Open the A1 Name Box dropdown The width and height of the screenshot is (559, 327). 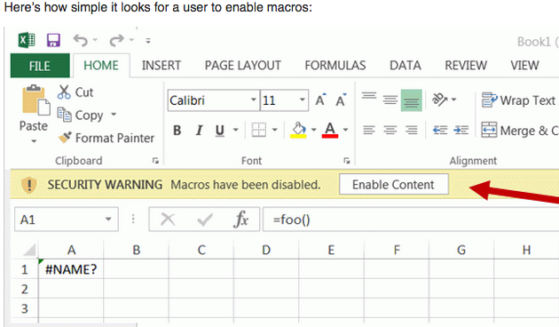coord(108,219)
